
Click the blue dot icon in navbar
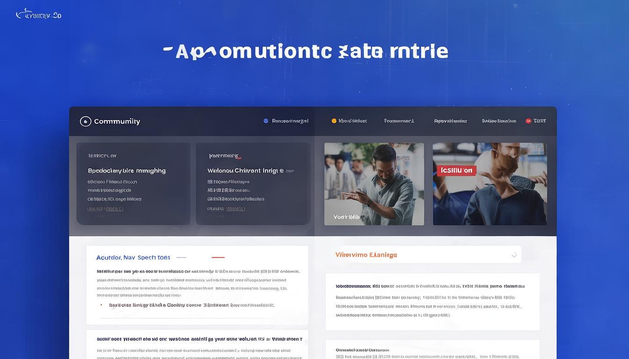(x=266, y=121)
